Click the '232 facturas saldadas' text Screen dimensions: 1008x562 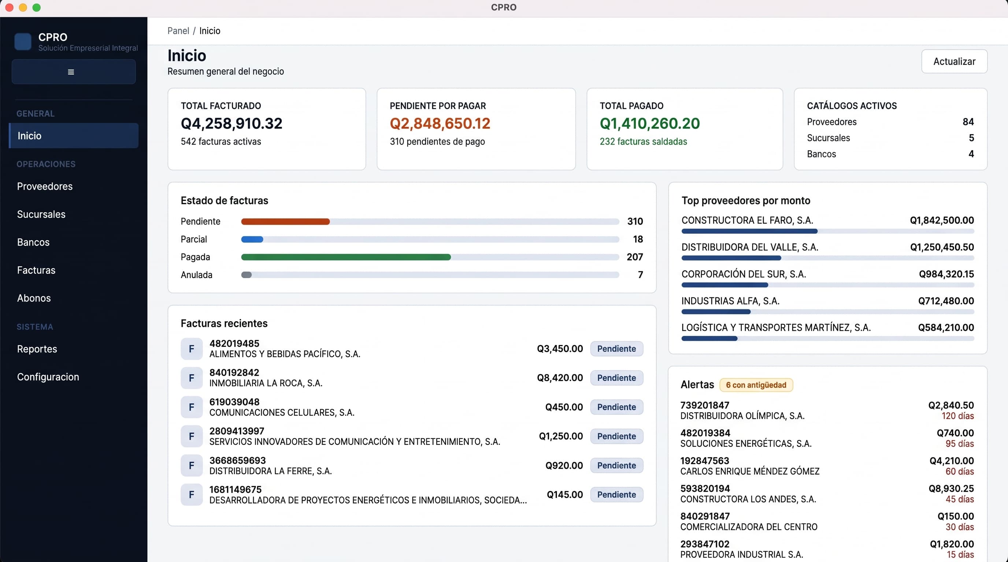click(x=643, y=142)
